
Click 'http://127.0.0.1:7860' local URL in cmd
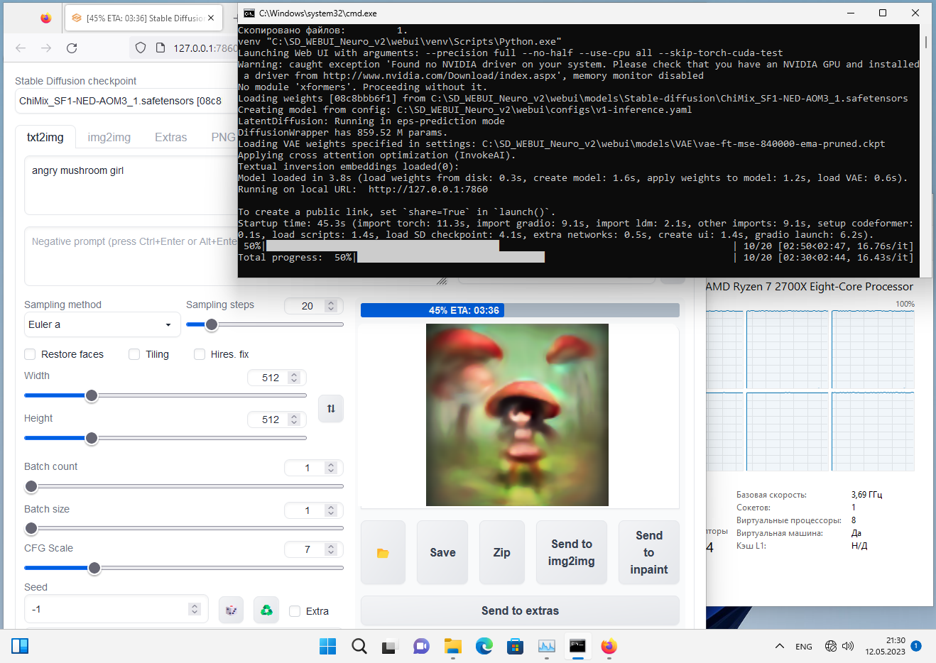click(x=428, y=190)
